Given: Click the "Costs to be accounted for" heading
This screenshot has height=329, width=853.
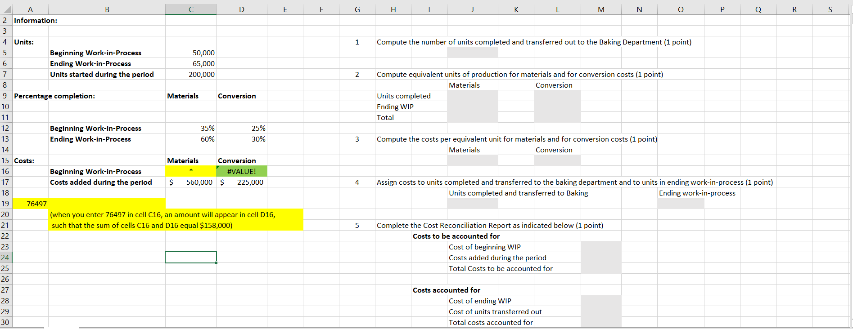Looking at the screenshot, I should [456, 236].
